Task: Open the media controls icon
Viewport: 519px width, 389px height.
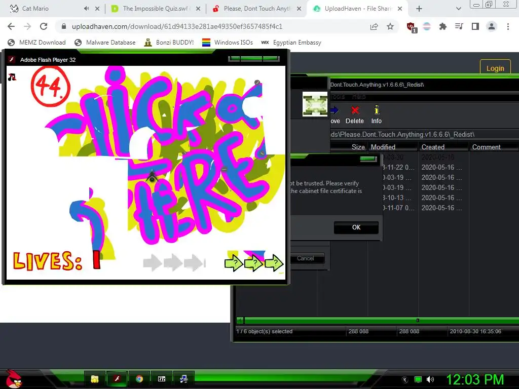Action: pos(459,26)
